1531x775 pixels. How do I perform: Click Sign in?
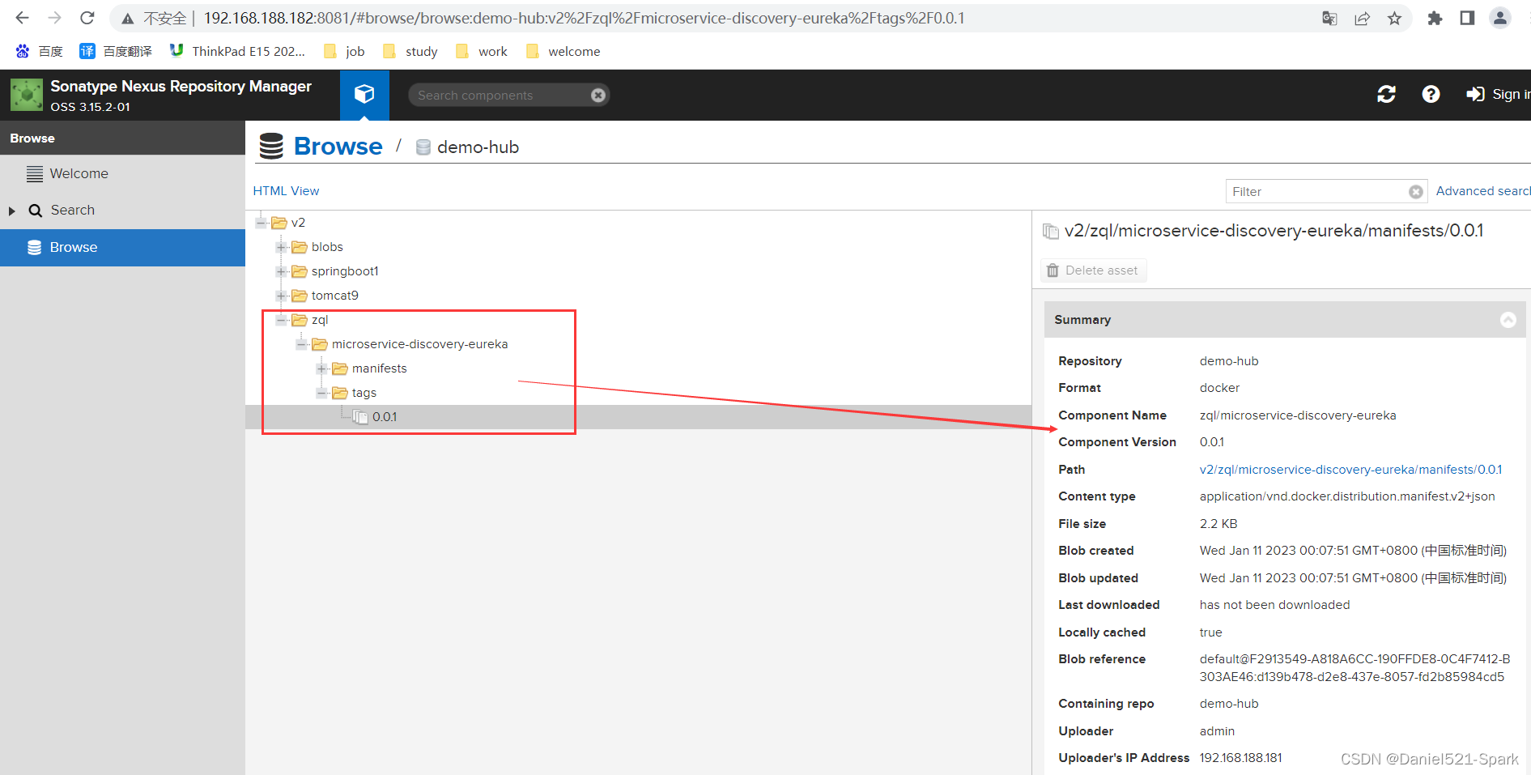click(x=1498, y=95)
